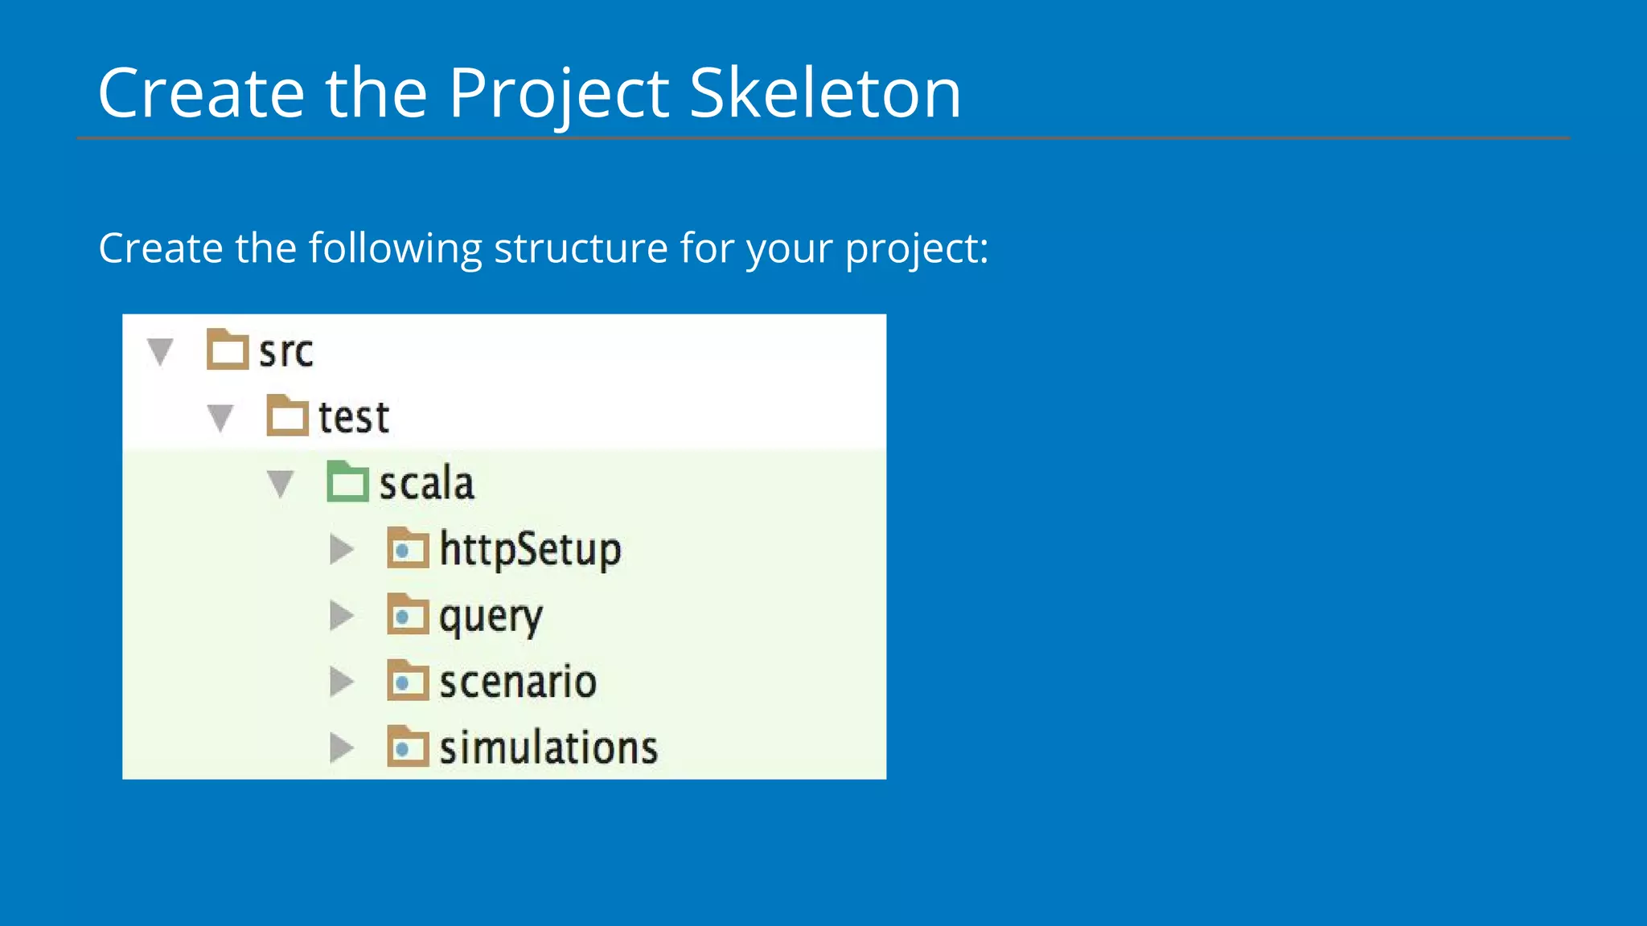Click the httpSetup package icon
Screen dimensions: 1647x926
pos(408,548)
